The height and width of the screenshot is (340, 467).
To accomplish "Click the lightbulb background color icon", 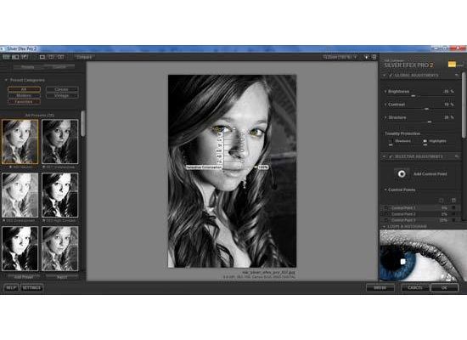I will [x=367, y=57].
